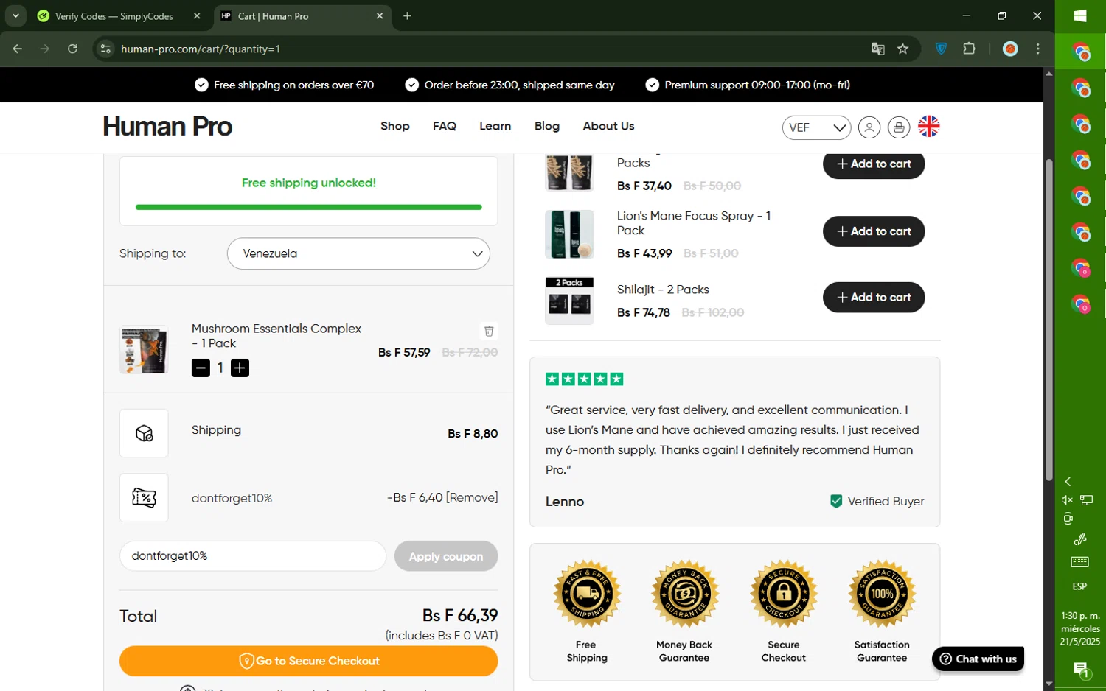View site information icon beside URL
1106x691 pixels.
click(x=105, y=49)
